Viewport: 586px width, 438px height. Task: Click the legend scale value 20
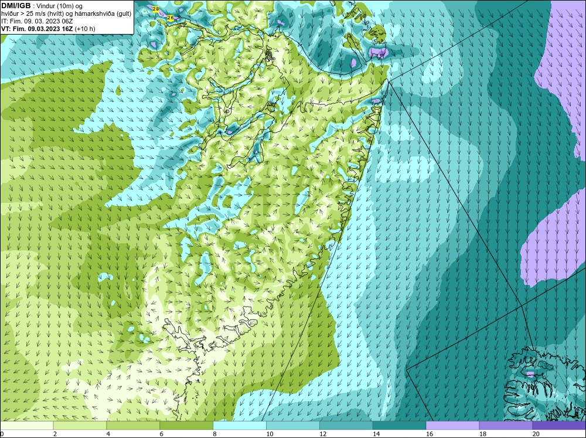[536, 434]
